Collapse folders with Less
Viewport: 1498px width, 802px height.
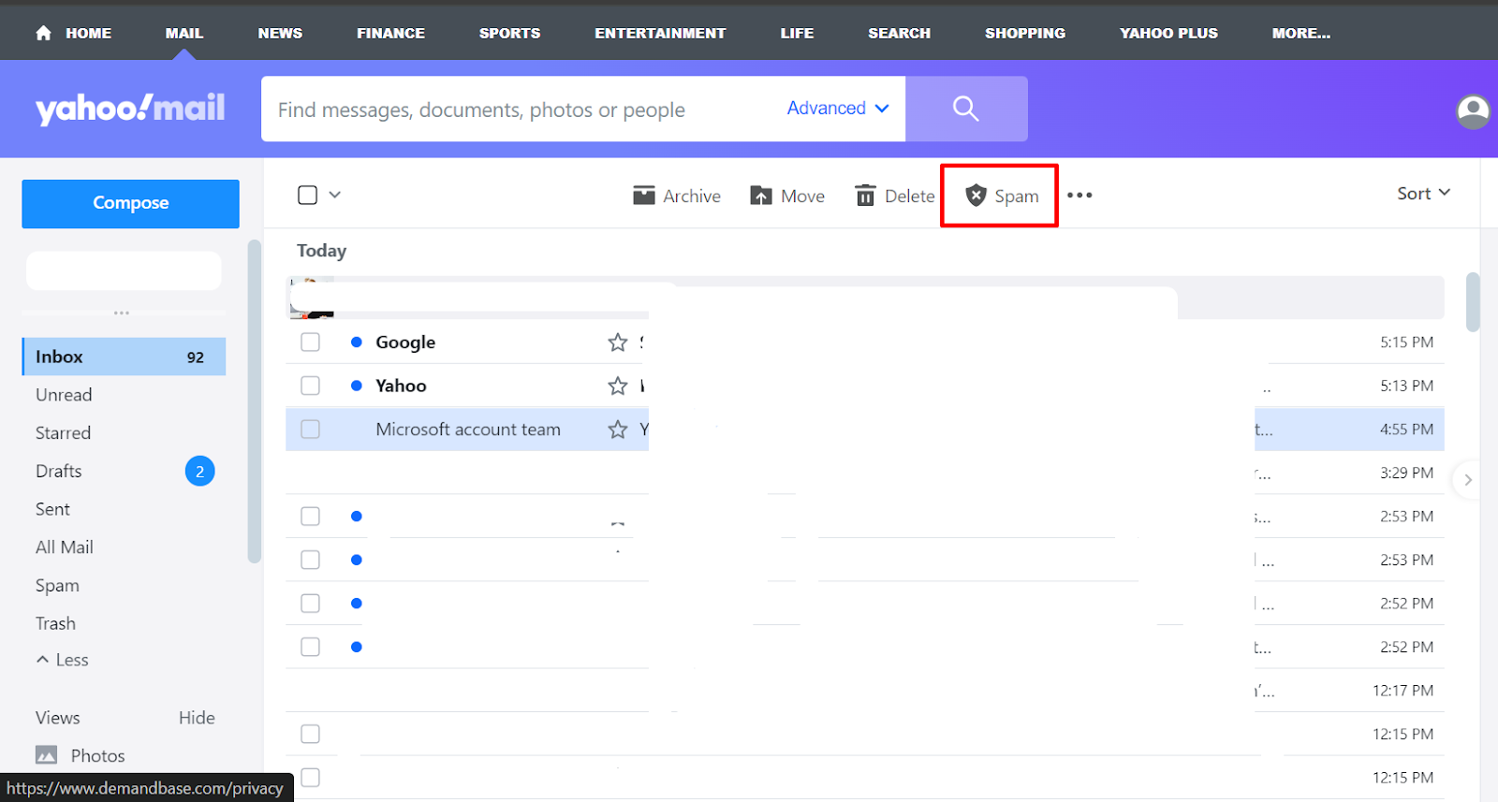click(x=63, y=660)
